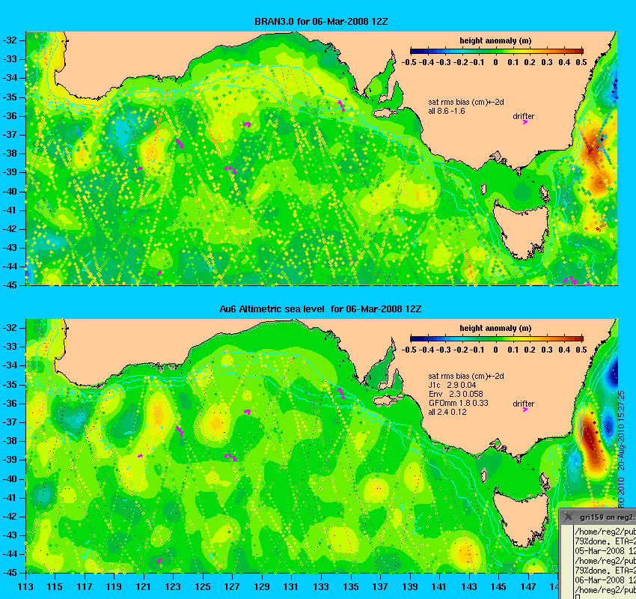
Task: Click the X icon in the gri159 xterm title bar
Action: pyautogui.click(x=569, y=517)
